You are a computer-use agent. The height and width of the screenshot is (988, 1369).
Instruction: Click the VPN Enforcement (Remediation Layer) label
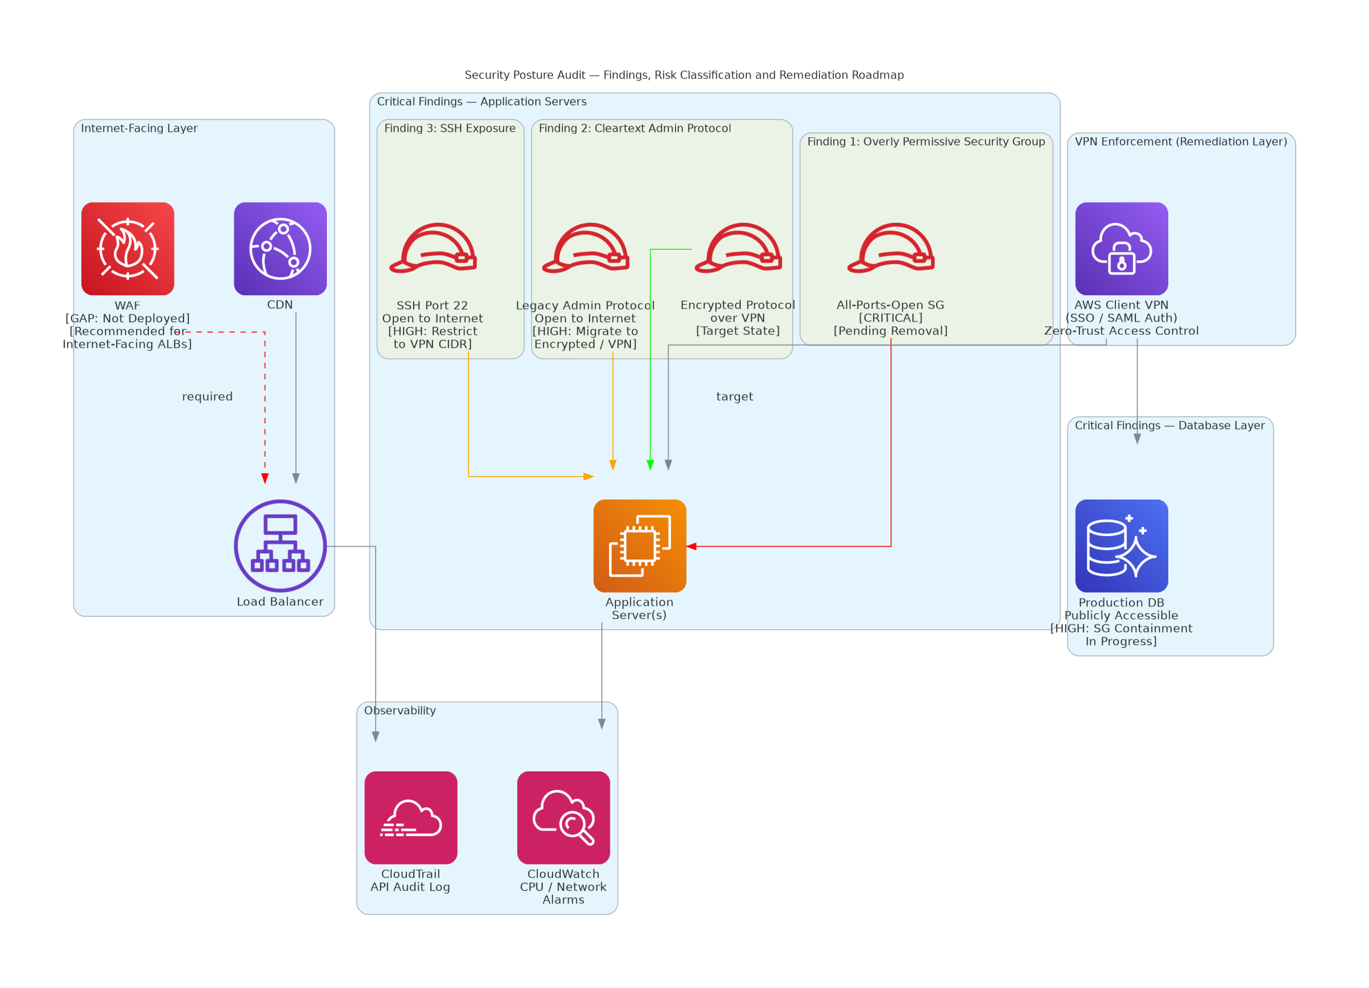click(1181, 141)
